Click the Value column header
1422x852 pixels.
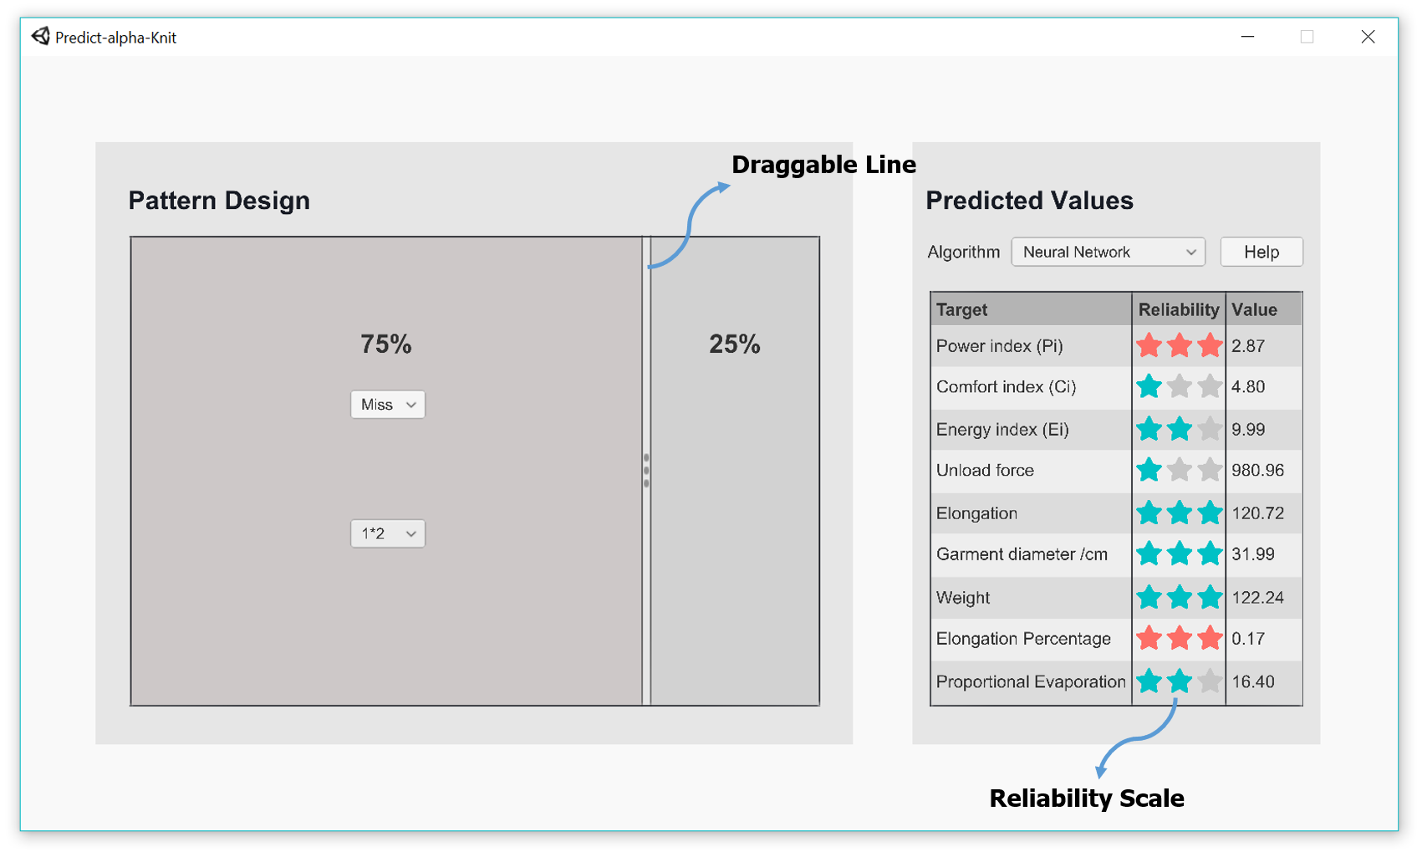coord(1254,309)
